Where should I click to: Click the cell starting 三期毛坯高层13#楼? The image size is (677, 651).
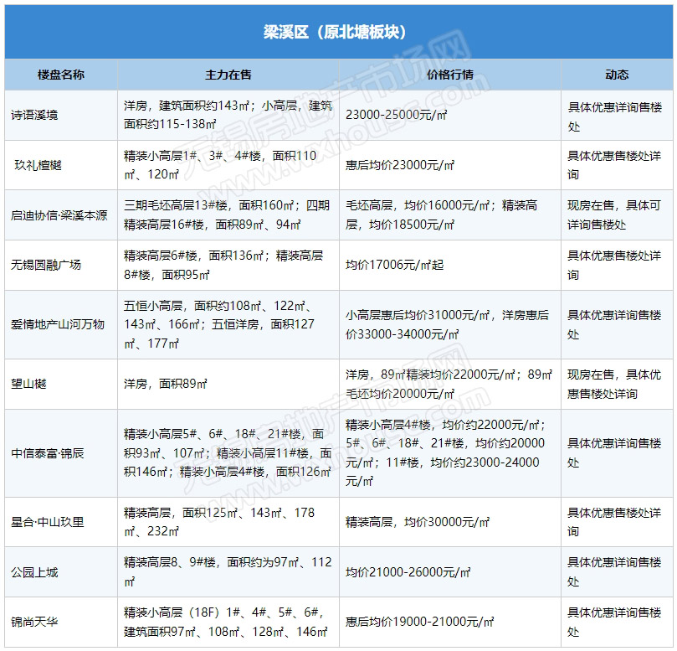227,214
